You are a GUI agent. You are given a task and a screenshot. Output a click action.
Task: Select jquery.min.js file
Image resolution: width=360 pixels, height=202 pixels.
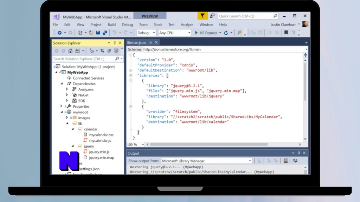coord(99,152)
